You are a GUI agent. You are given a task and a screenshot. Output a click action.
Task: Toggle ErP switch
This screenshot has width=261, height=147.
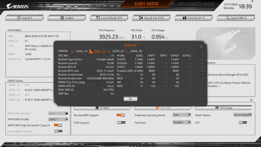[x=243, y=122]
